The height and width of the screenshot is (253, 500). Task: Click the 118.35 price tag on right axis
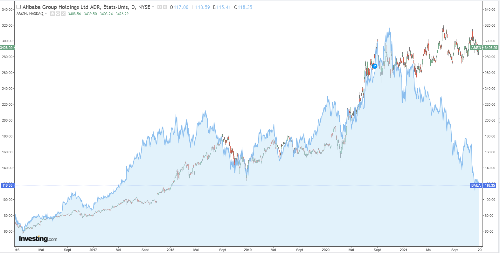pos(490,185)
